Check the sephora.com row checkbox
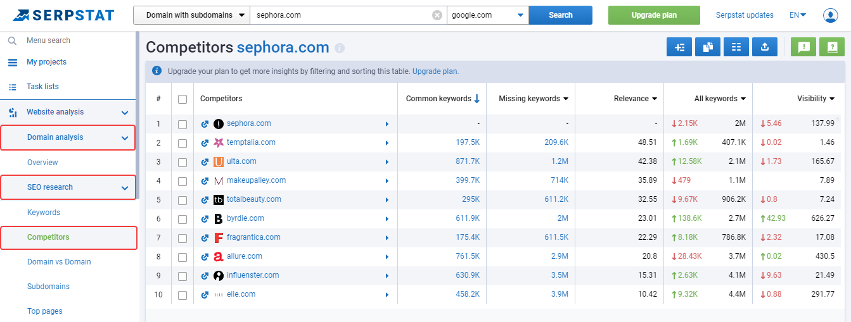 pyautogui.click(x=182, y=125)
